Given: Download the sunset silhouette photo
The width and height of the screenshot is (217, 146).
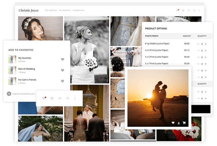Looking at the screenshot, I should [x=179, y=123].
